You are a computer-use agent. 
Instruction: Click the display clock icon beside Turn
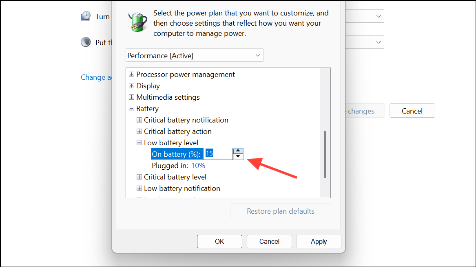[86, 16]
